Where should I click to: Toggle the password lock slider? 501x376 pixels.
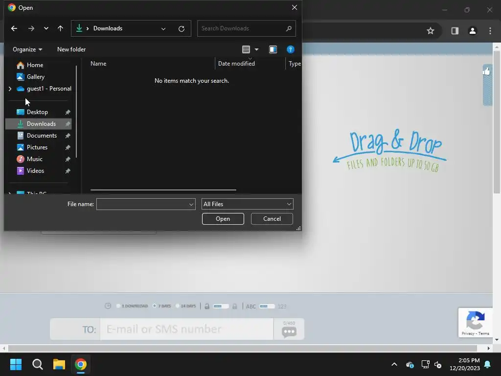tap(221, 306)
